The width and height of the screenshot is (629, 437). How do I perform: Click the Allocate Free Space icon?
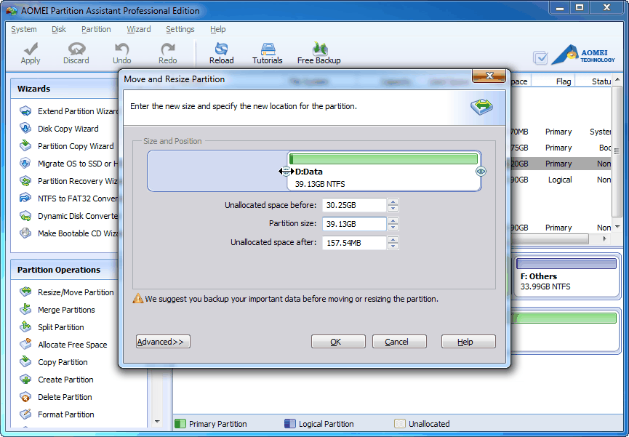[x=25, y=345]
